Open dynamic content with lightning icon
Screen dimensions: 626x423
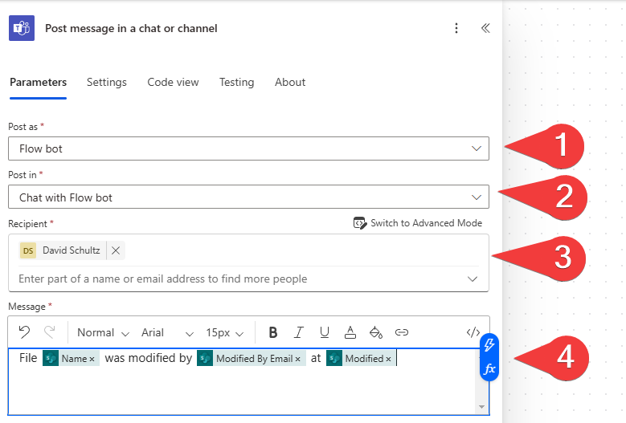point(489,345)
